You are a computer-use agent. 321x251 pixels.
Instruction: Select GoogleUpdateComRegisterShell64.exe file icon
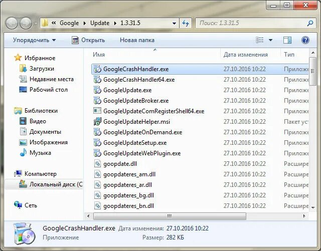pos(97,111)
